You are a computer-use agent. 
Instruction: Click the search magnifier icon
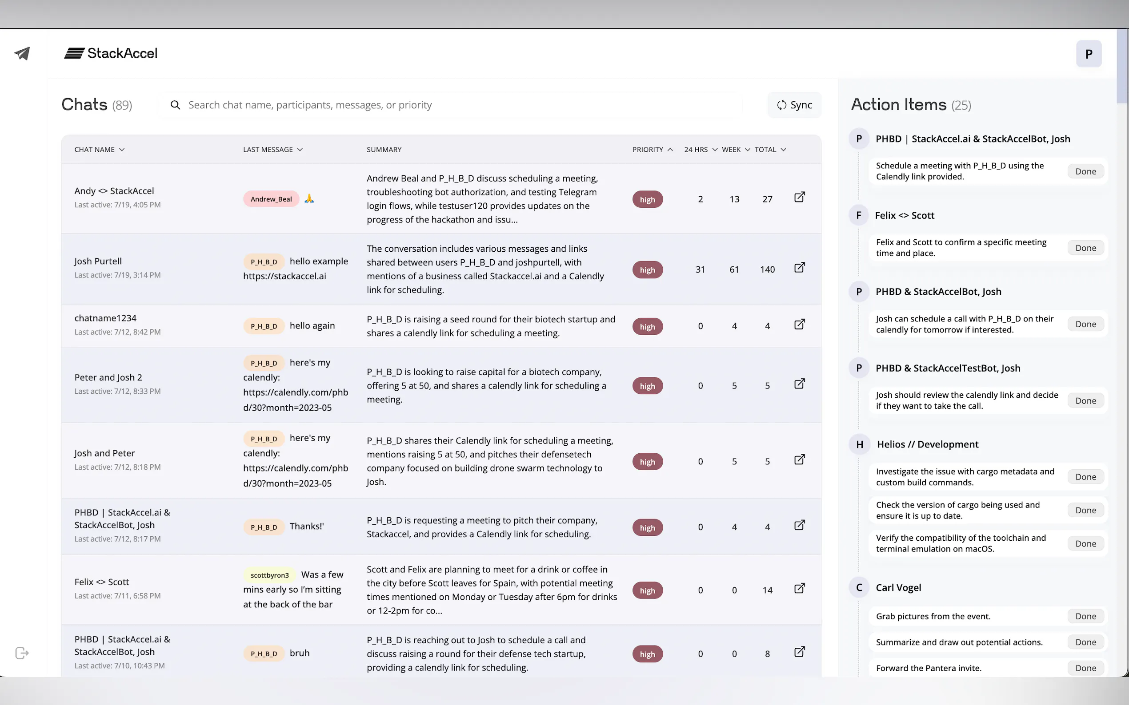[176, 105]
